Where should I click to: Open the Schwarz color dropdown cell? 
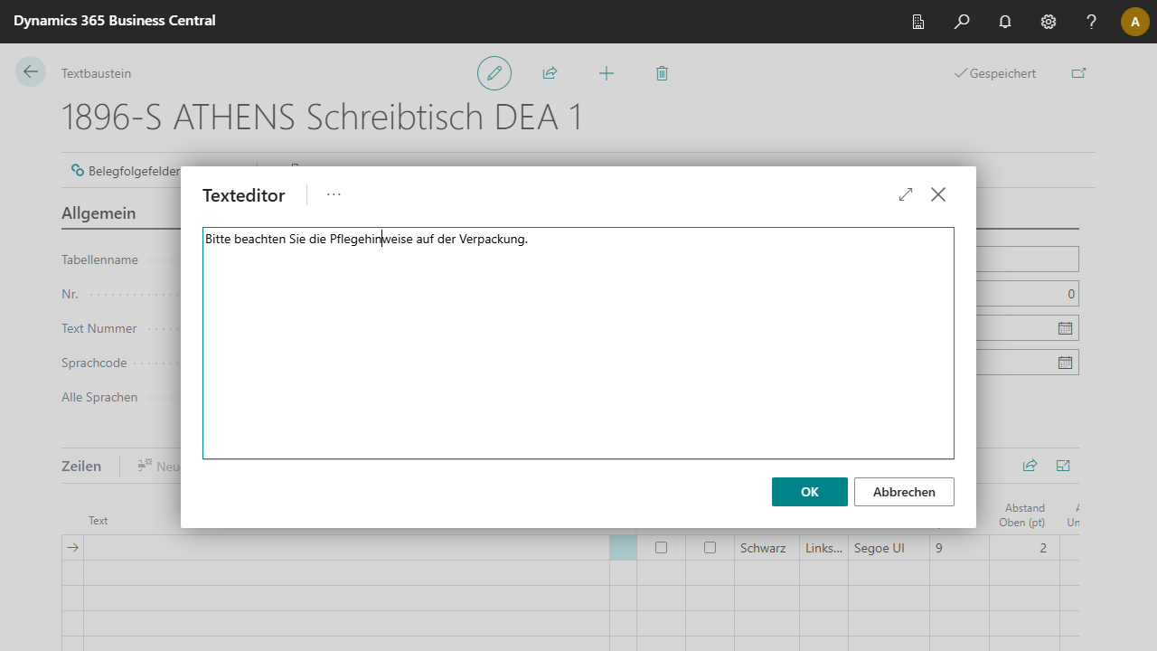pyautogui.click(x=766, y=548)
